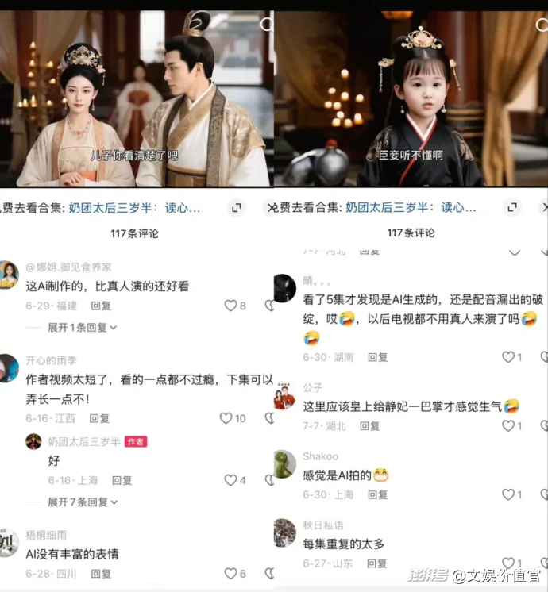Close the left comments panel

click(x=271, y=207)
